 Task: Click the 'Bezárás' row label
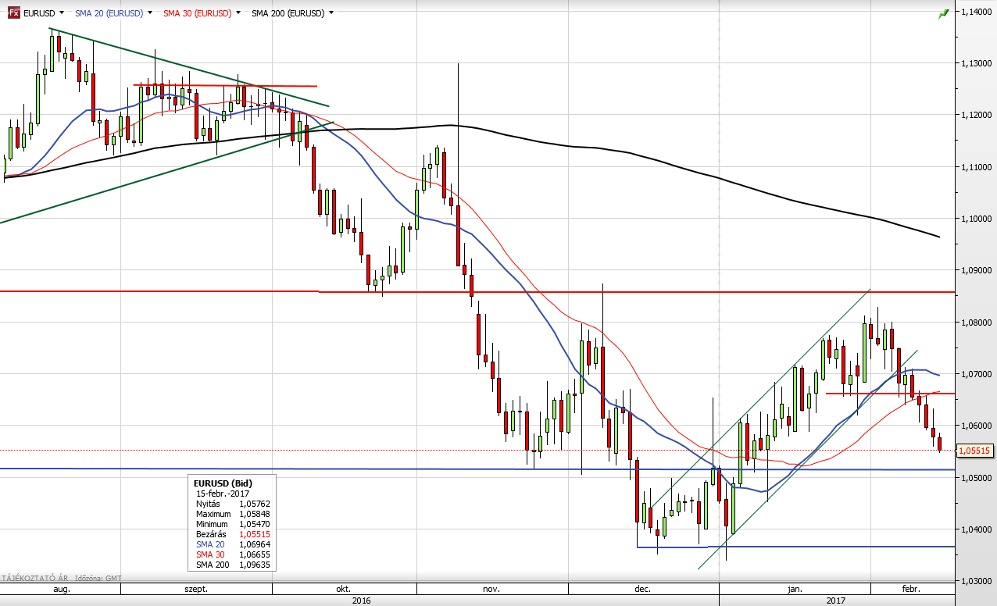(x=210, y=534)
